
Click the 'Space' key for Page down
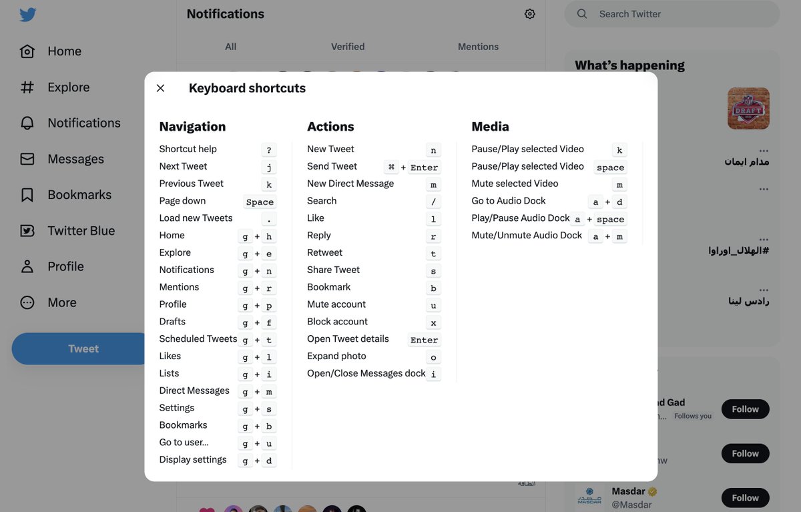point(260,202)
